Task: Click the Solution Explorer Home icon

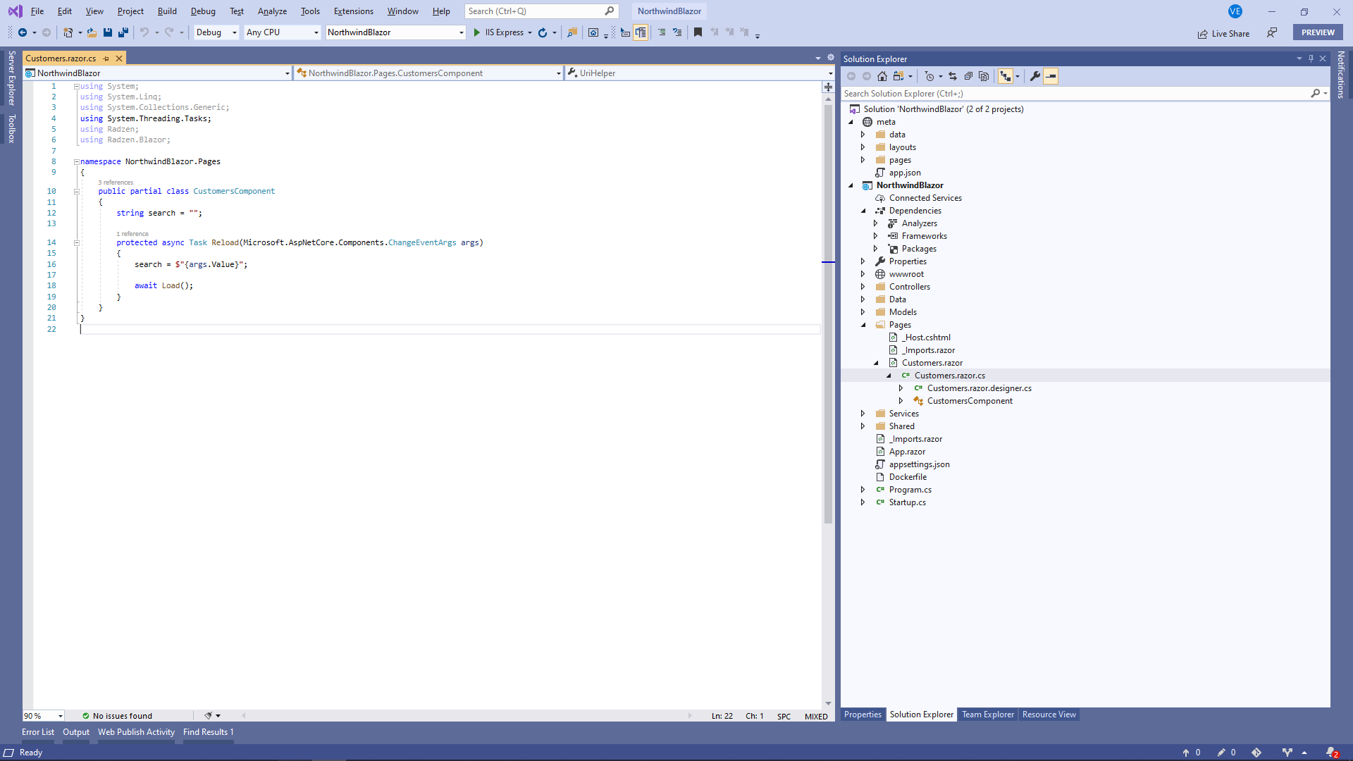Action: 882,76
